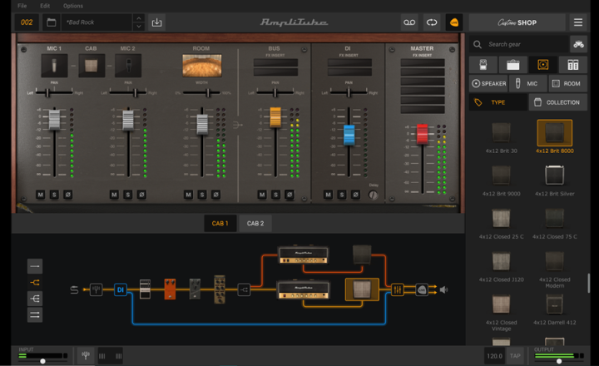Image resolution: width=599 pixels, height=366 pixels.
Task: Solo the DI channel
Action: pos(342,195)
